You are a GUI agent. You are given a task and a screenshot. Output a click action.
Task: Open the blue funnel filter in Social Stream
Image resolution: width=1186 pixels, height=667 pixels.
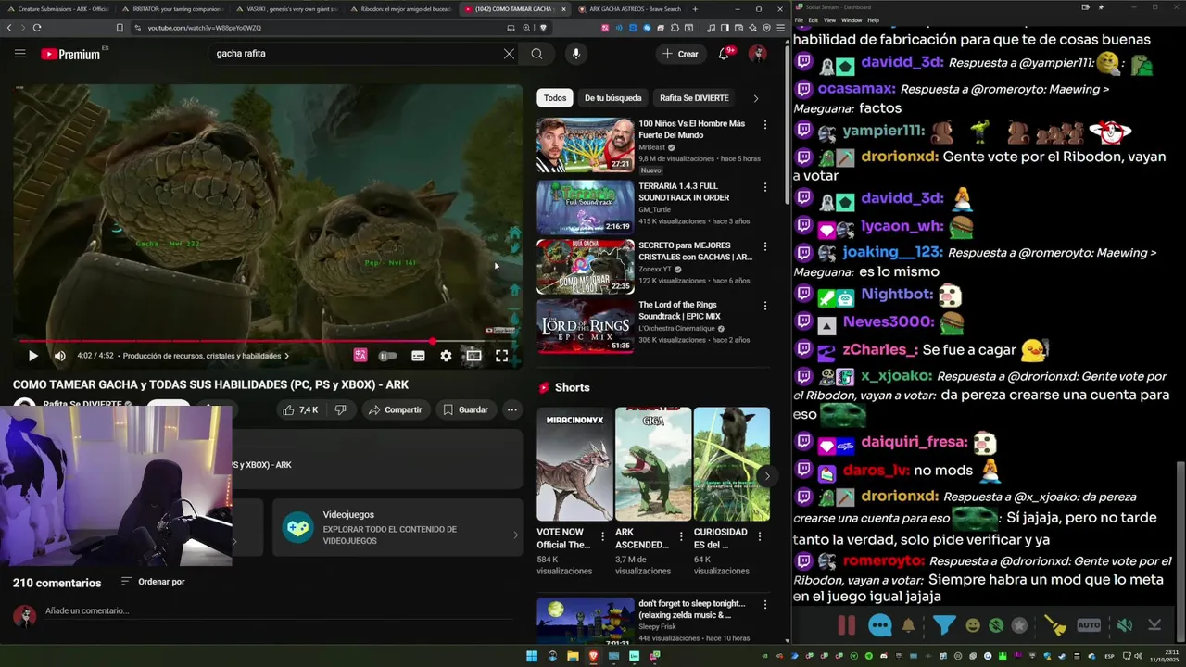(x=943, y=625)
